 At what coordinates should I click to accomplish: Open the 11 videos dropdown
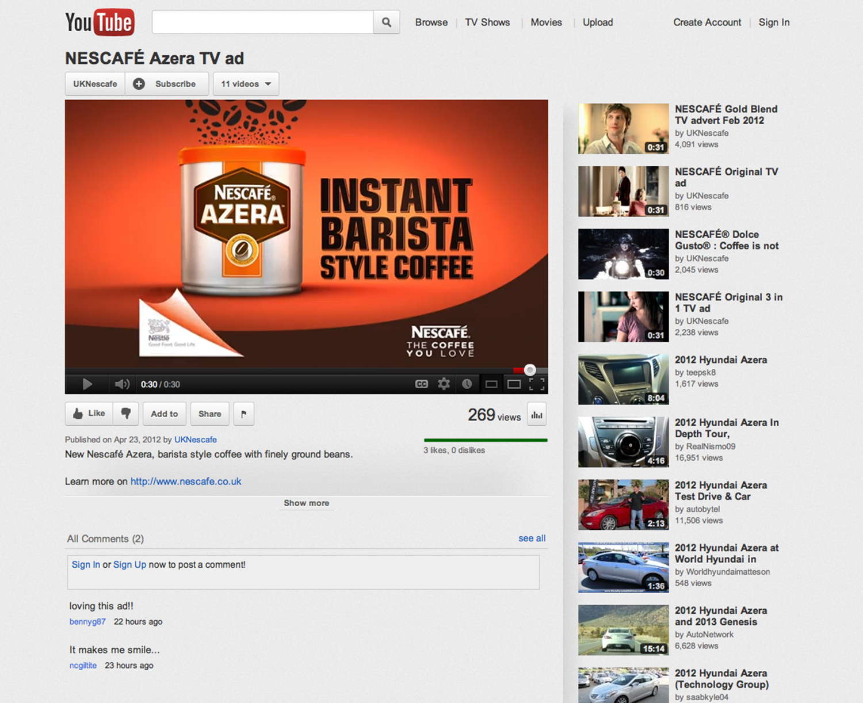pos(246,84)
